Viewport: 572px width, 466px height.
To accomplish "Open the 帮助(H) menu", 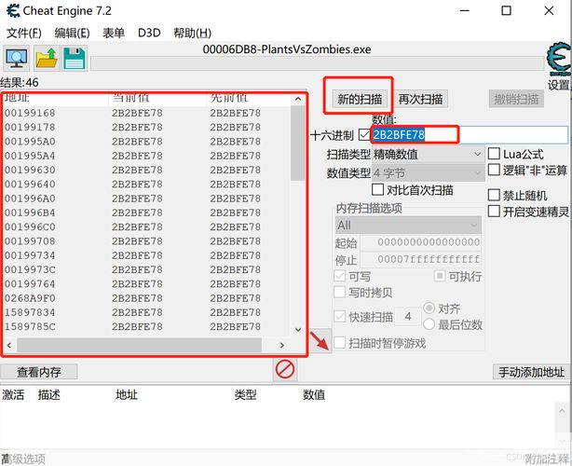I will pos(192,34).
